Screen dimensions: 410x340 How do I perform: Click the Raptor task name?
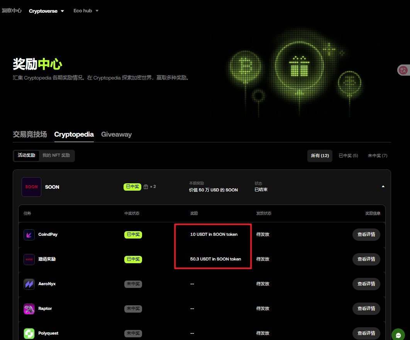click(45, 308)
